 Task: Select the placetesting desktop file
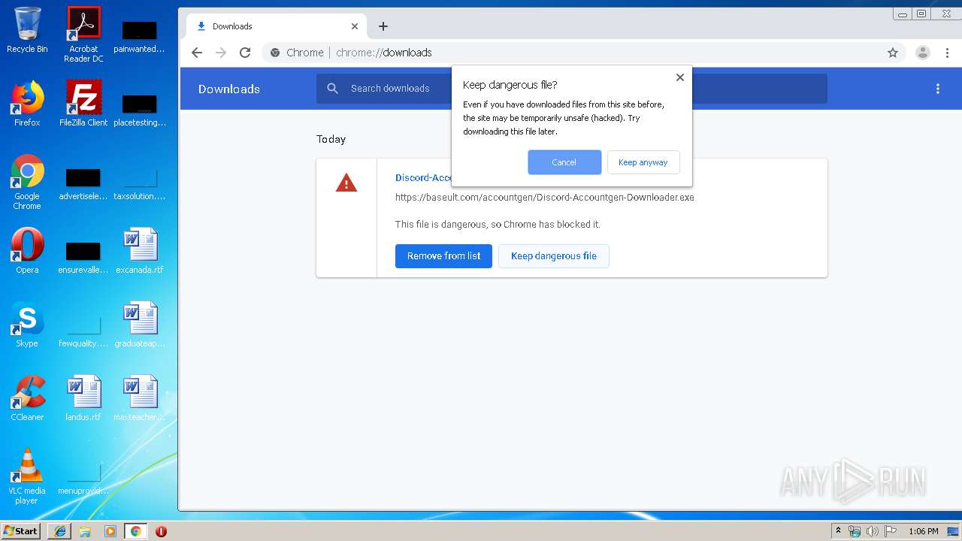click(140, 109)
